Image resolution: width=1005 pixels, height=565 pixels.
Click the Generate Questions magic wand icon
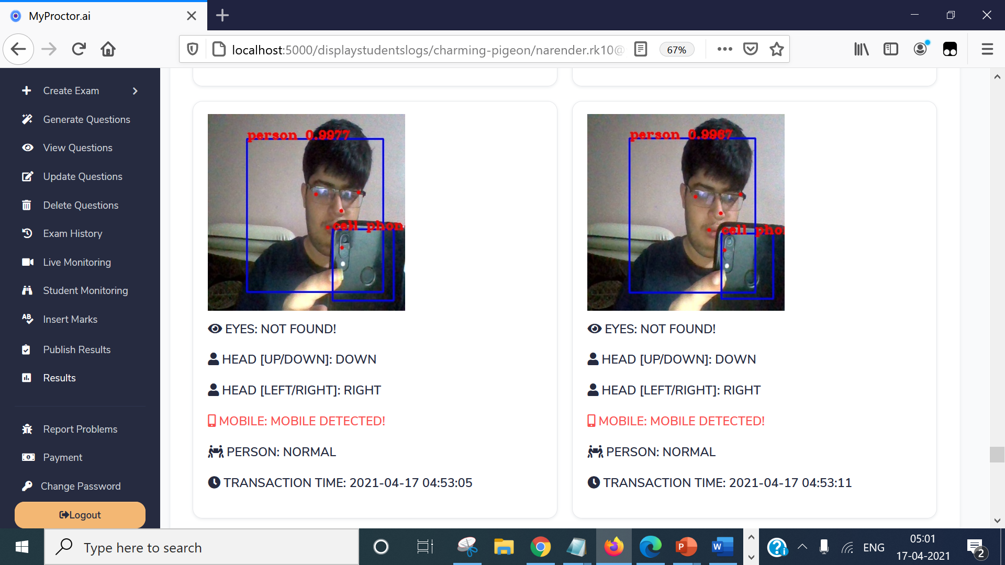point(27,119)
